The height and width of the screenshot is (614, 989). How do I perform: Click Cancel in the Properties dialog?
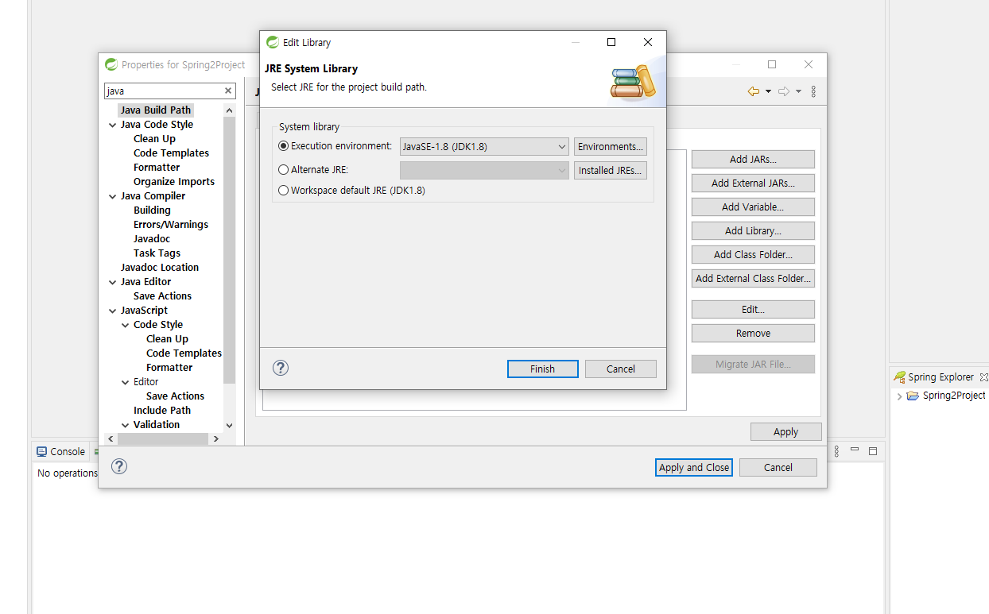[778, 467]
